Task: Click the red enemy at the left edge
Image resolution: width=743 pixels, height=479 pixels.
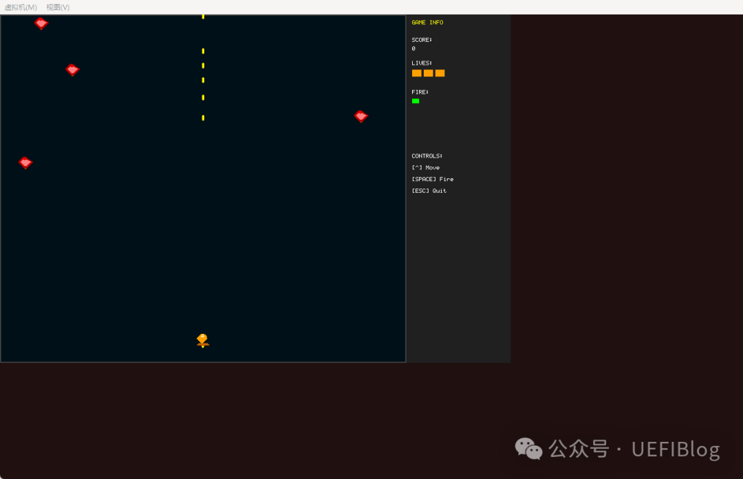Action: (25, 162)
